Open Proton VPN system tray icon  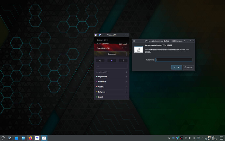[x=177, y=138]
